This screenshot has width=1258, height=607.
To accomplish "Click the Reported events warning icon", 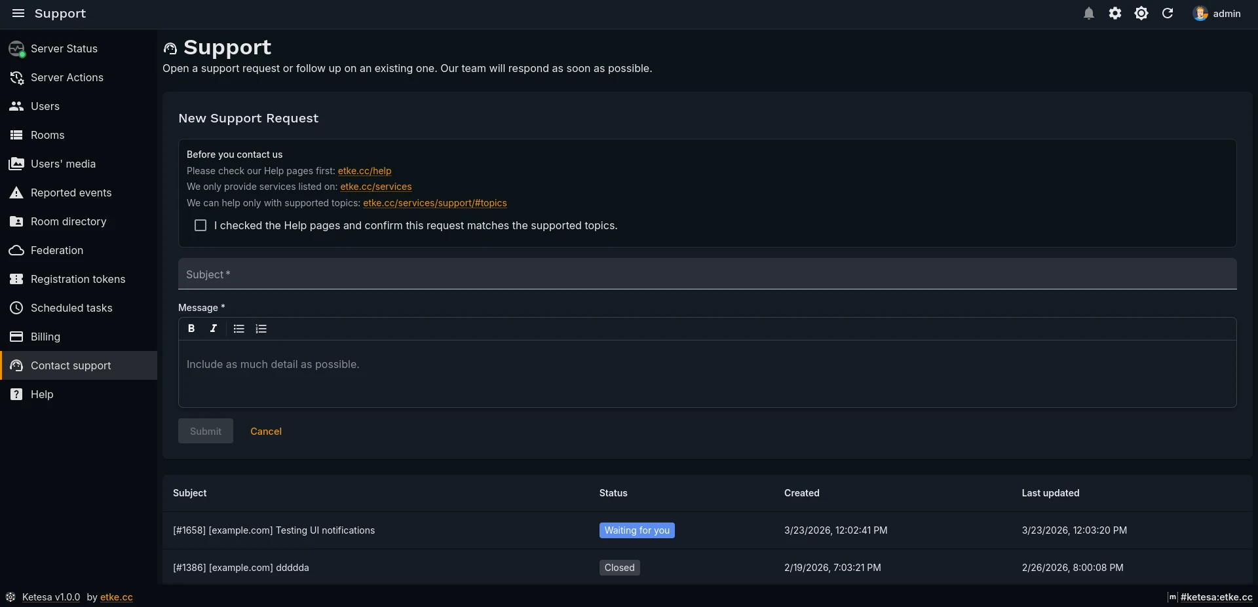I will click(16, 193).
